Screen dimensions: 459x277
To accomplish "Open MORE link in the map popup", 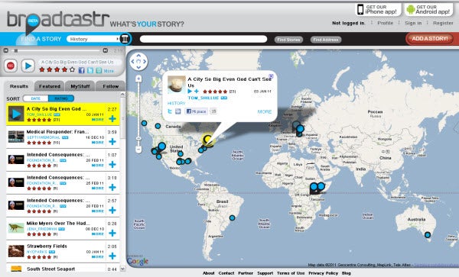I will (x=265, y=112).
